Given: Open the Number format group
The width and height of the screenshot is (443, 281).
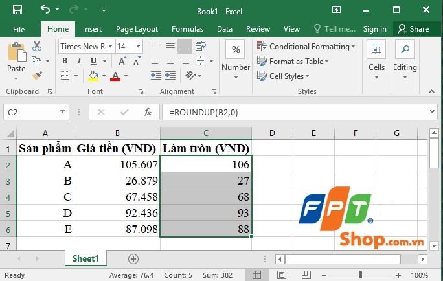Looking at the screenshot, I should [x=236, y=60].
